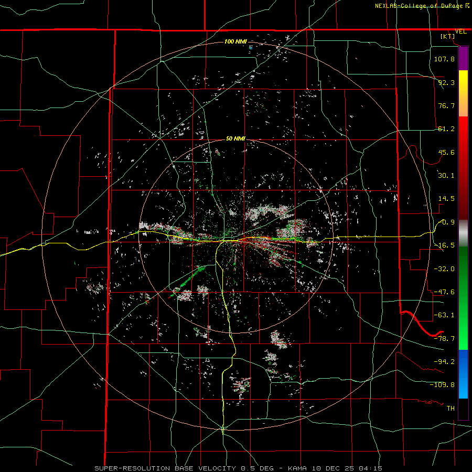Image resolution: width=472 pixels, height=472 pixels.
Task: Select the 61.2 scale value
Action: click(x=446, y=129)
